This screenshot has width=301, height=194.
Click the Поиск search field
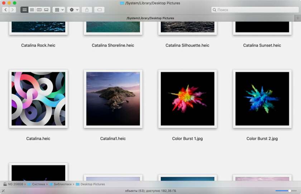coord(254,10)
